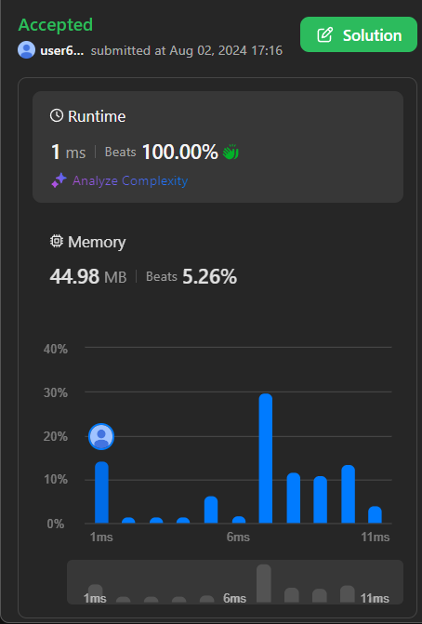Click the Accepted status text
This screenshot has height=624, width=422.
point(56,25)
